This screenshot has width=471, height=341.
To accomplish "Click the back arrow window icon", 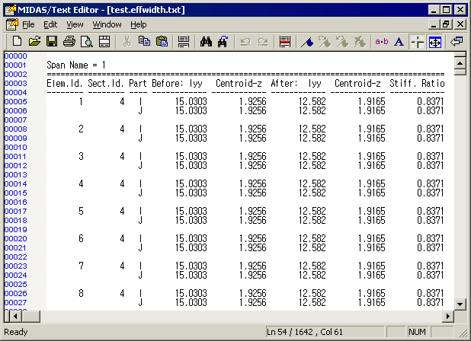I will click(x=457, y=41).
